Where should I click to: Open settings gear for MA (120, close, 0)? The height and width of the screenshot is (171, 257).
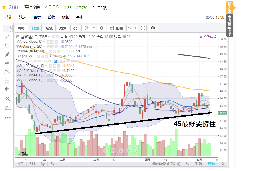pyautogui.click(x=55, y=66)
